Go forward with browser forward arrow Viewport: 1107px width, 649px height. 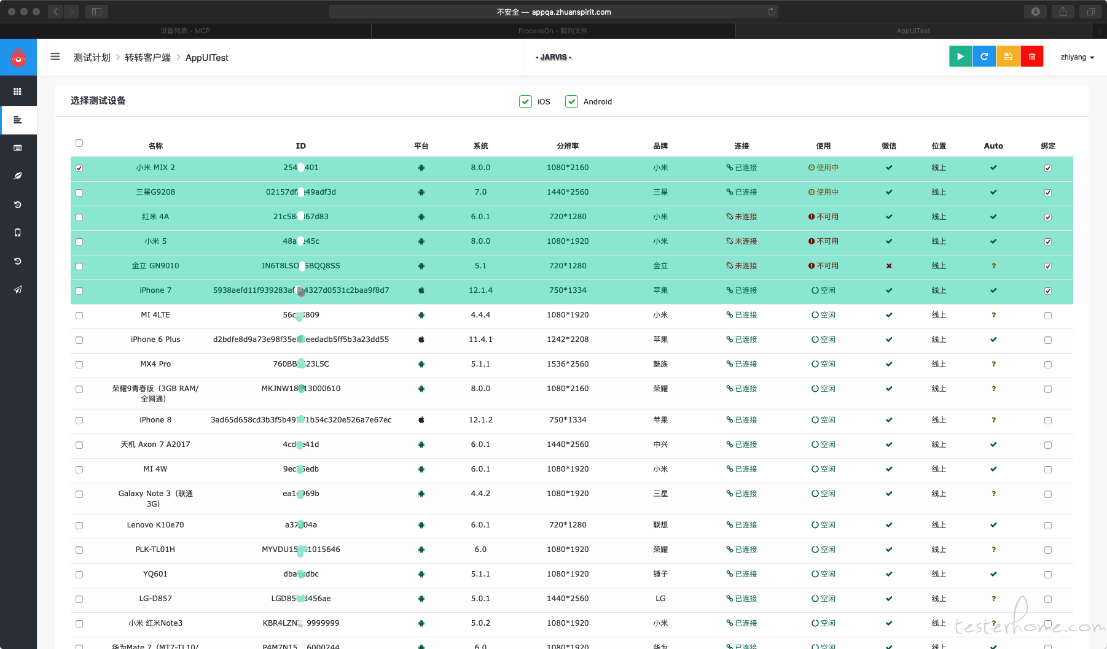click(x=72, y=12)
